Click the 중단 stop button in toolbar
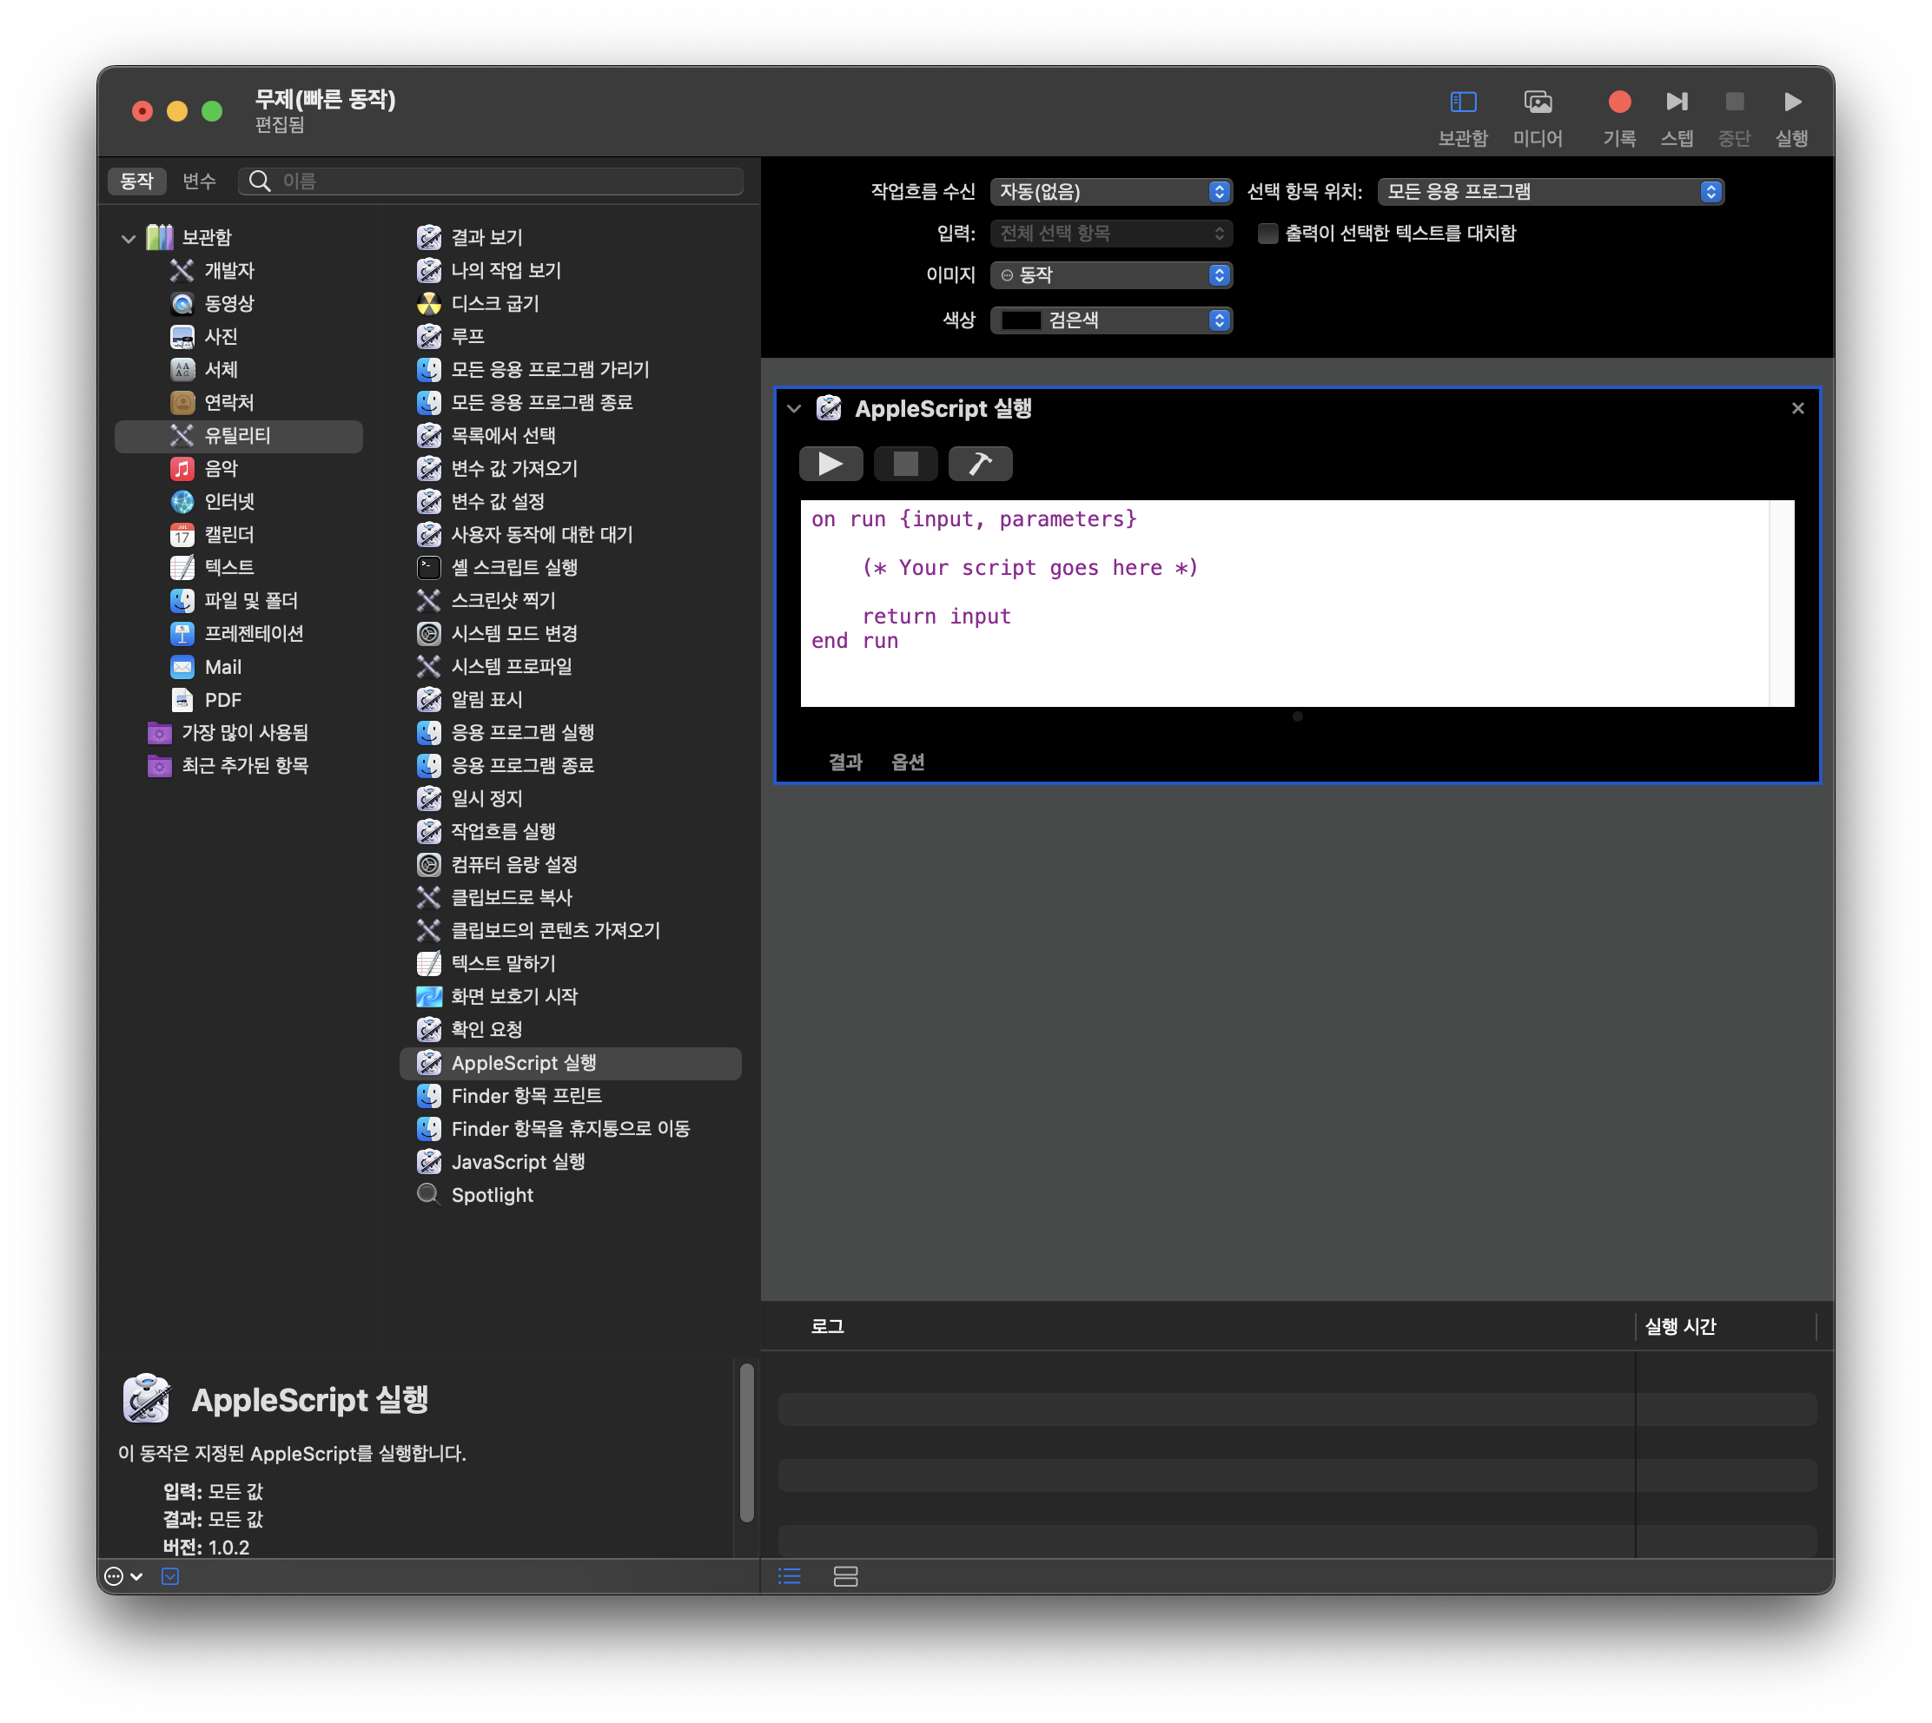This screenshot has width=1932, height=1723. coord(1733,116)
